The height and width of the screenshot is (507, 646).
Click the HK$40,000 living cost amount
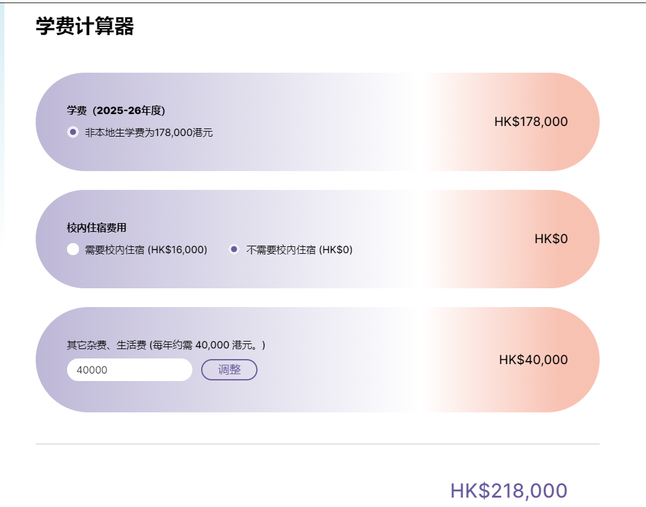coord(533,360)
